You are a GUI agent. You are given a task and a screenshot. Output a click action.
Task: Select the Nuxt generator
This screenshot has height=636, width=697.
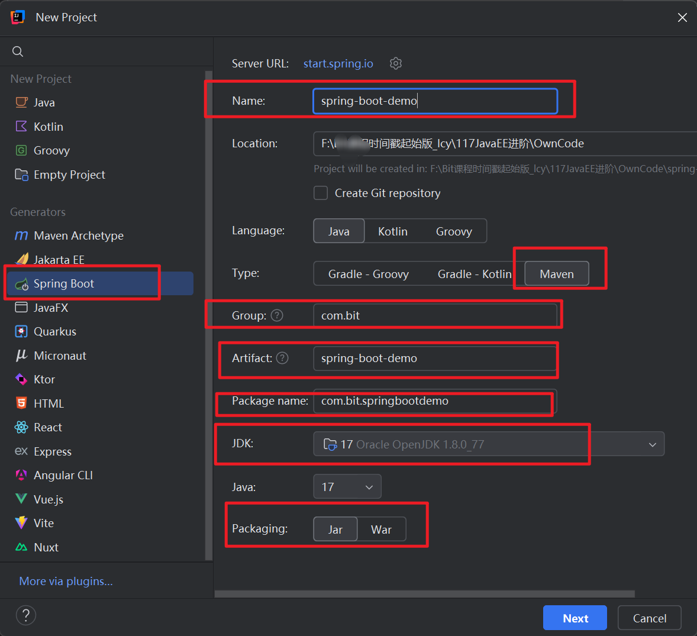(100, 547)
